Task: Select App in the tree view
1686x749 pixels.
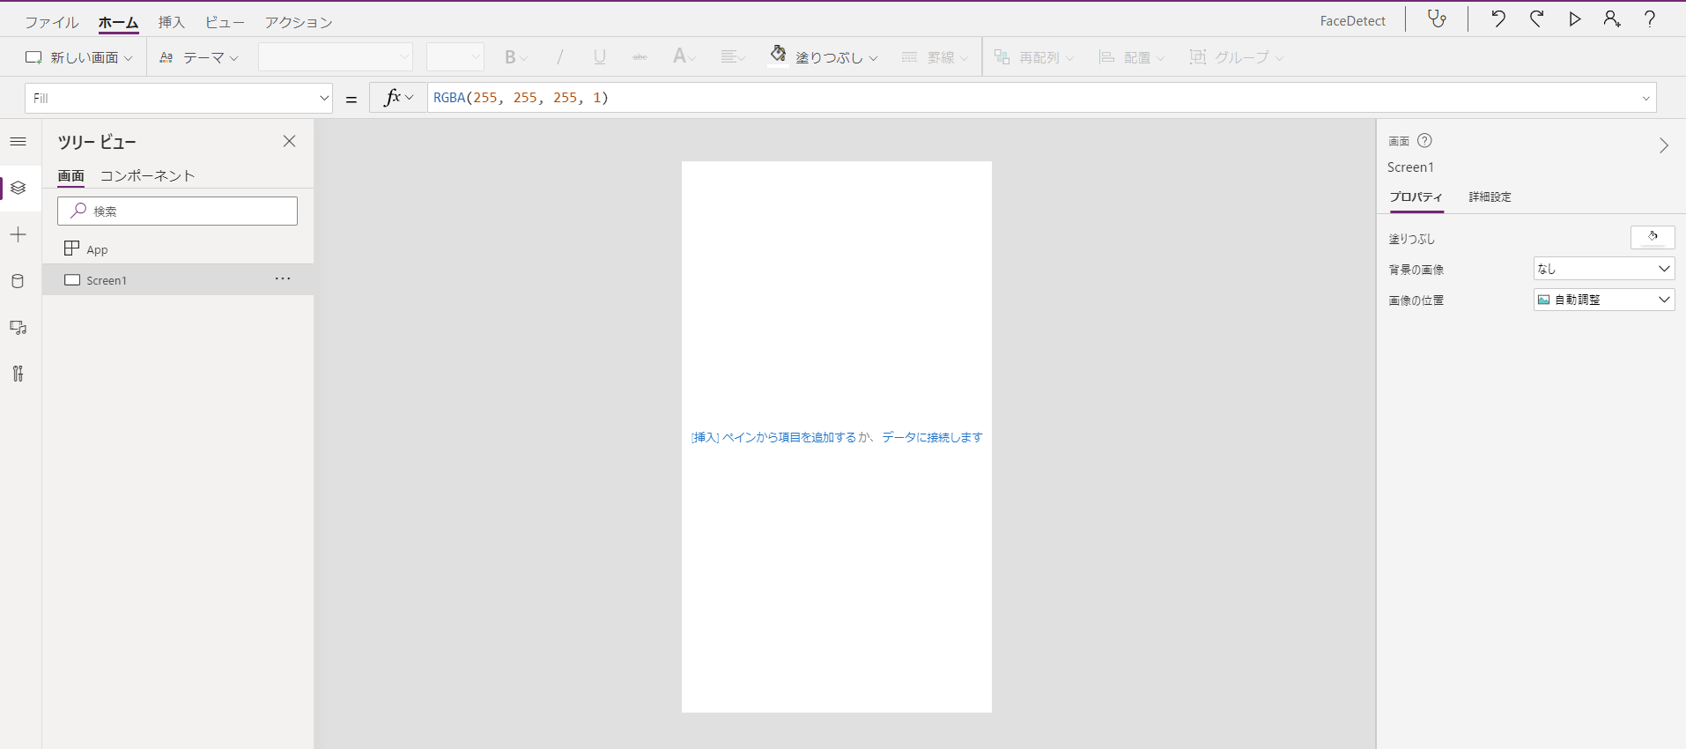Action: pyautogui.click(x=179, y=249)
